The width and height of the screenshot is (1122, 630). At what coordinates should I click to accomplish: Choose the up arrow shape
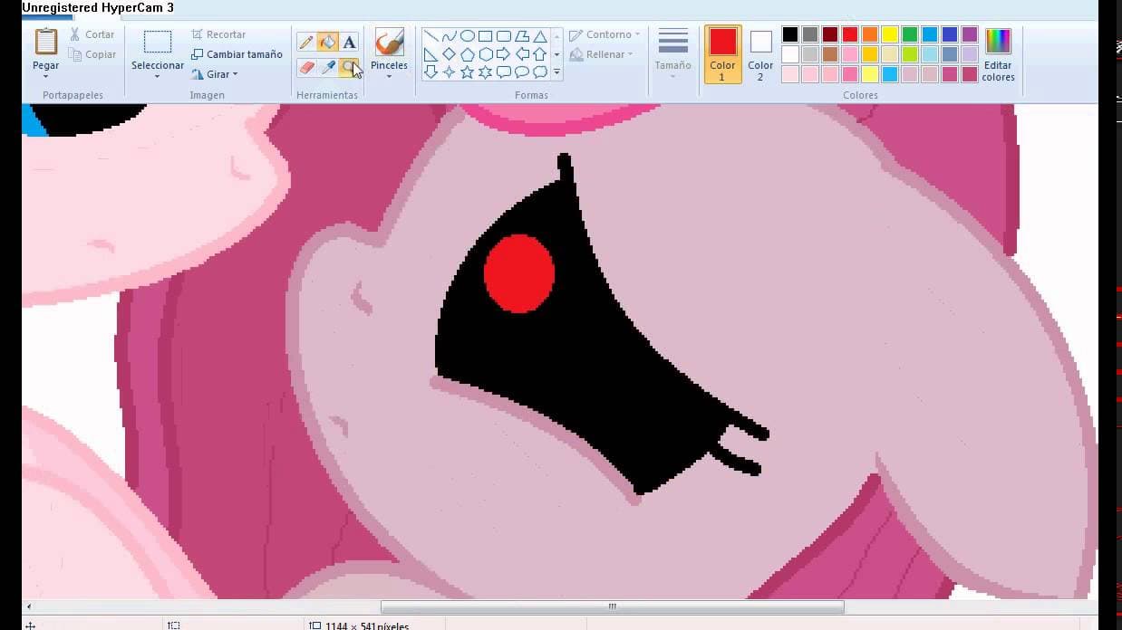pos(540,54)
